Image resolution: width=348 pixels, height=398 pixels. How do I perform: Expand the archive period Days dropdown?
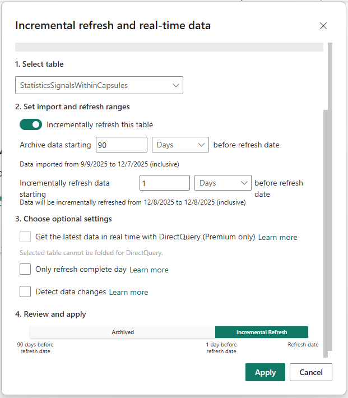coord(180,145)
